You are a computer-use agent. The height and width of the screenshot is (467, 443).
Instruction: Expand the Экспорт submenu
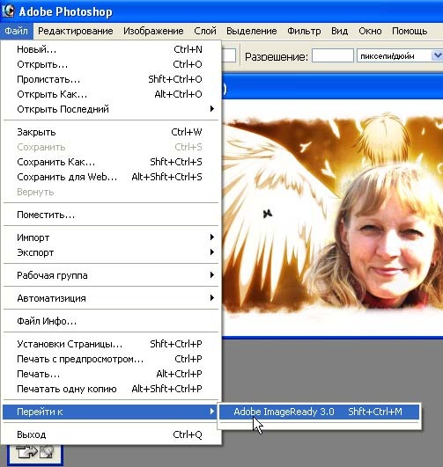(x=111, y=252)
